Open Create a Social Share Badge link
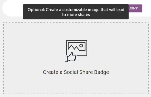 (76, 72)
